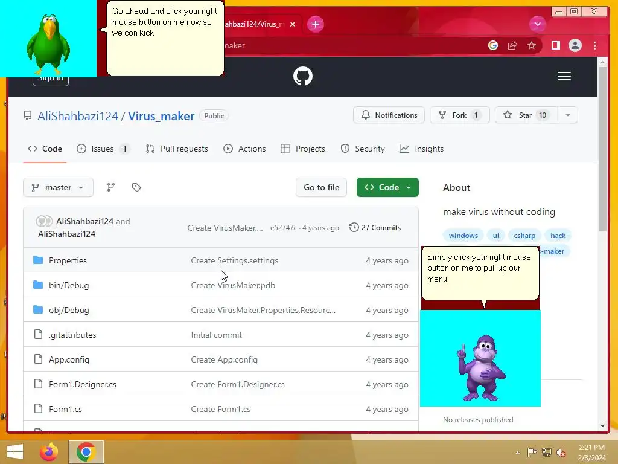Click the Action Center flag tray icon
The width and height of the screenshot is (618, 464).
[x=532, y=453]
